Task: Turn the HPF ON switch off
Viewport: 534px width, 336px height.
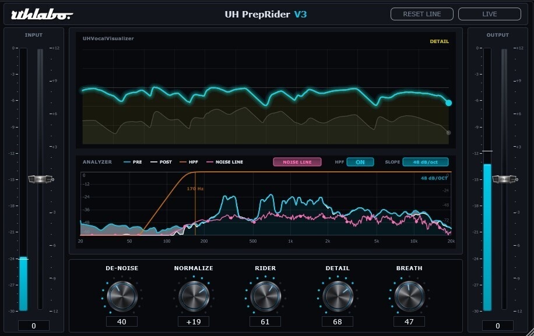Action: click(x=360, y=162)
